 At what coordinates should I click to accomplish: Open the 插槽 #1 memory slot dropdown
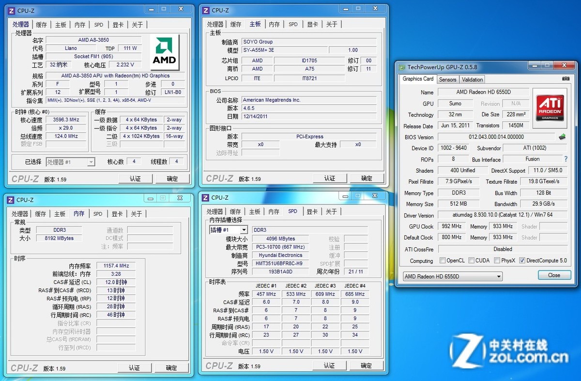coord(229,230)
